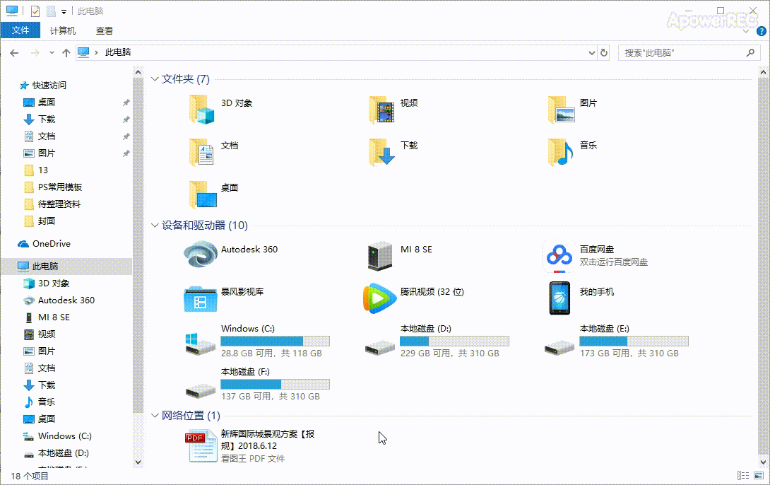
Task: Click the properties icon in title bar
Action: [35, 11]
